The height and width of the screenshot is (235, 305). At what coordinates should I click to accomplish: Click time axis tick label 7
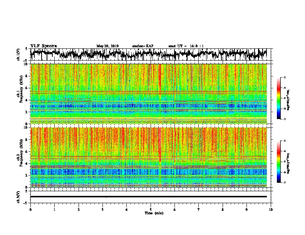[199, 210]
